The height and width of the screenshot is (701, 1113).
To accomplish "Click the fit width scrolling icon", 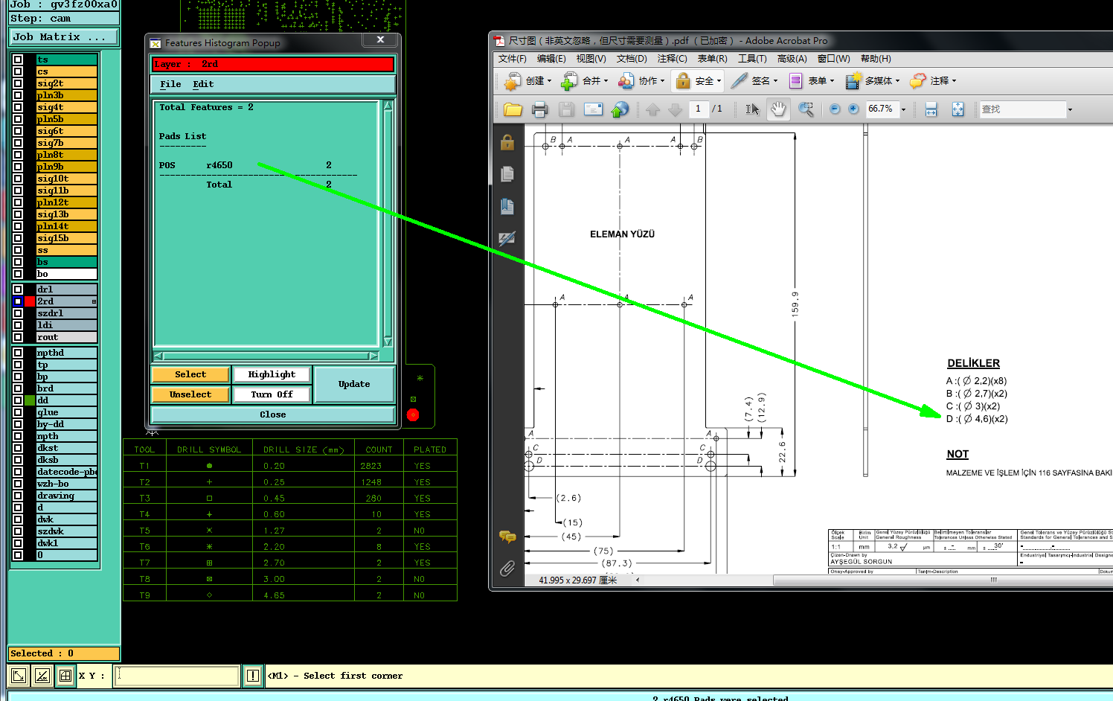I will [931, 109].
